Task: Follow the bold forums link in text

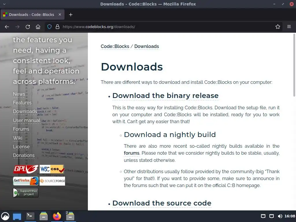Action: pyautogui.click(x=132, y=153)
